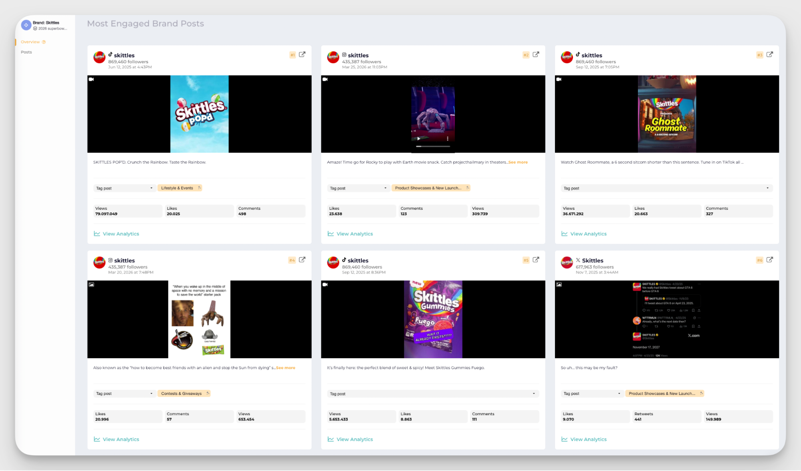Click Skittles avatar on post #4

pos(99,263)
